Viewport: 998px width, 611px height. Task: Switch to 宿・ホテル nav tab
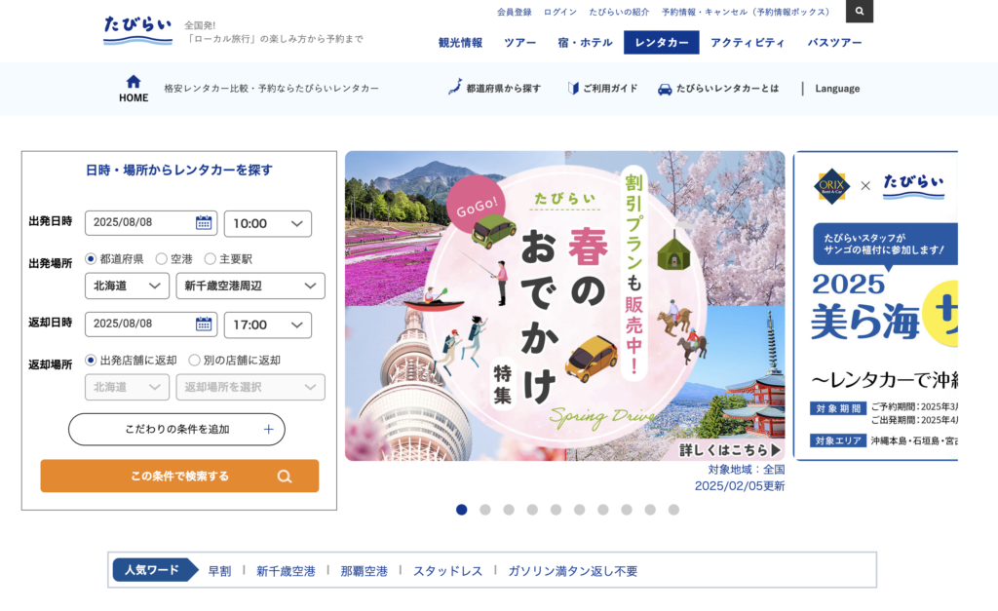tap(585, 43)
